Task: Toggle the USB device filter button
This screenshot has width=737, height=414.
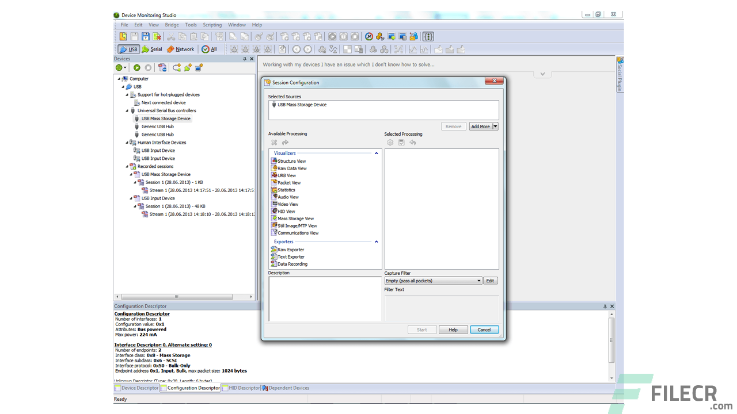Action: coord(128,49)
